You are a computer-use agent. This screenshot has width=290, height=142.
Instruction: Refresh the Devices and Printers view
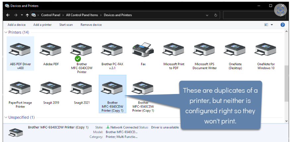(215, 15)
